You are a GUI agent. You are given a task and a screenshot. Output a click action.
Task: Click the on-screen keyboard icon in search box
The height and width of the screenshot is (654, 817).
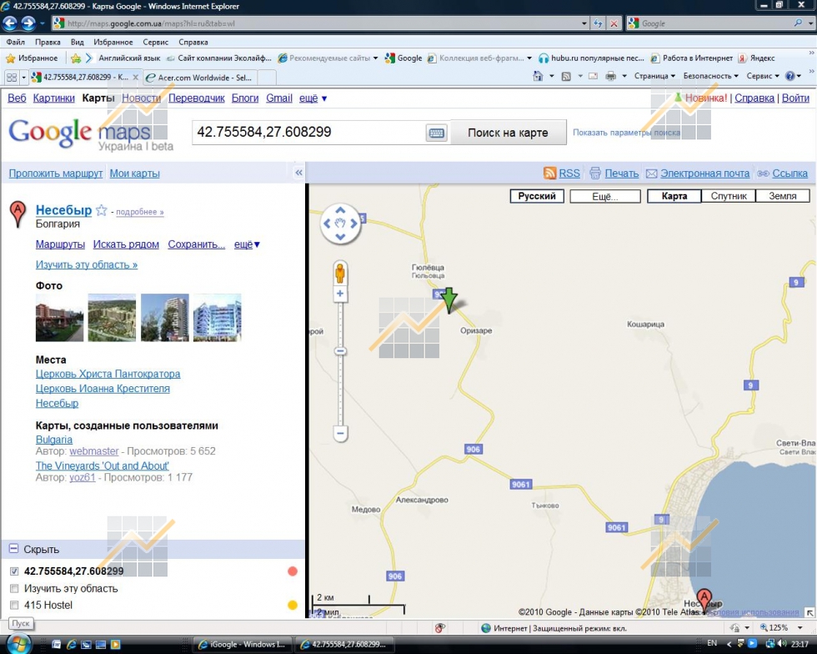[436, 133]
